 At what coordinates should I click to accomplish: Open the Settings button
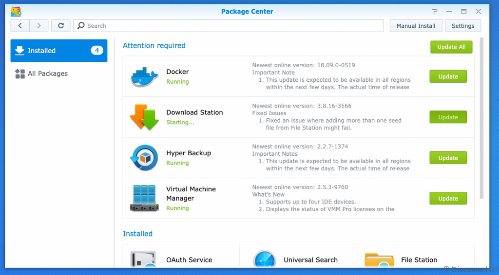coord(463,26)
